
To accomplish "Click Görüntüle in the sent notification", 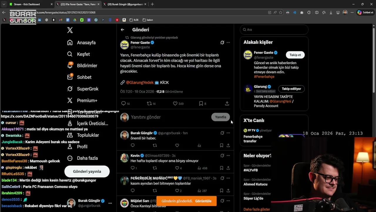I will (203, 201).
